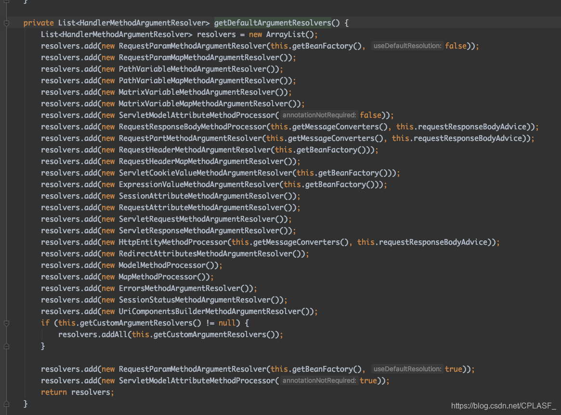Screen dimensions: 561x415
Task: Click ArrayList in the resolvers declaration
Action: tap(286, 35)
